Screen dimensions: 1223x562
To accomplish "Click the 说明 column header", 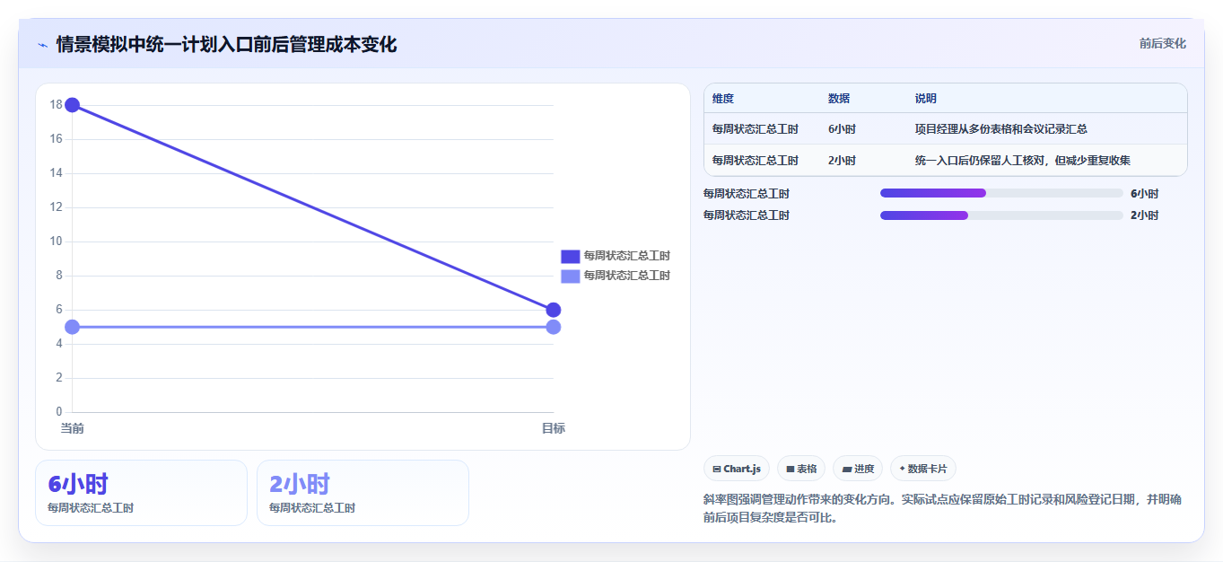I will click(x=926, y=99).
